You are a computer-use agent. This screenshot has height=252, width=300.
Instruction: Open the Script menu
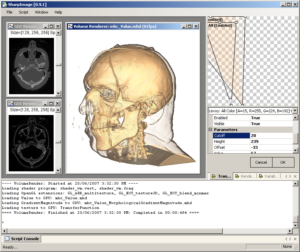pos(24,12)
